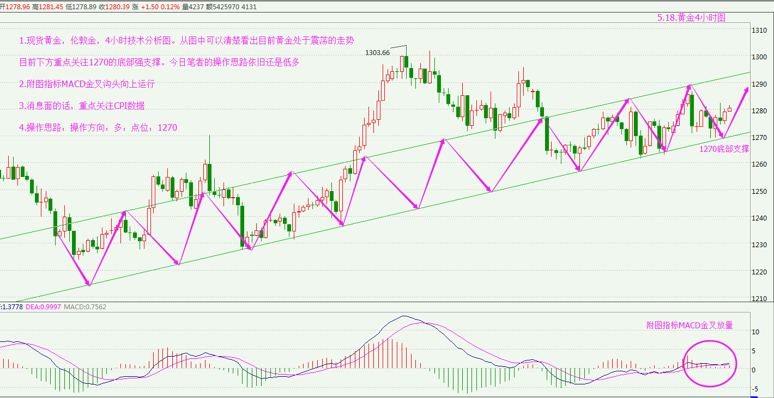Click the volume 4237 readout

pyautogui.click(x=194, y=7)
